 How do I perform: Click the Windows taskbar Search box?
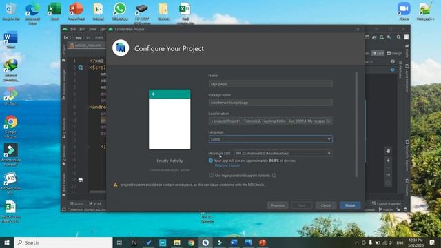tap(63, 242)
